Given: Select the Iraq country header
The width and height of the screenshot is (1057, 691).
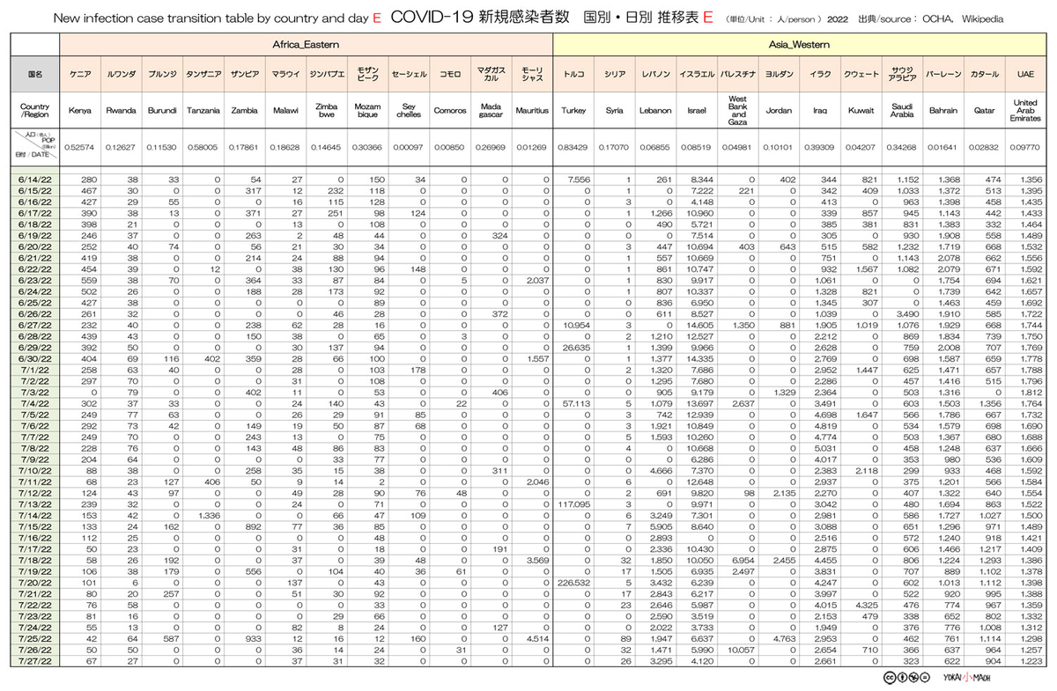Looking at the screenshot, I should coord(820,111).
